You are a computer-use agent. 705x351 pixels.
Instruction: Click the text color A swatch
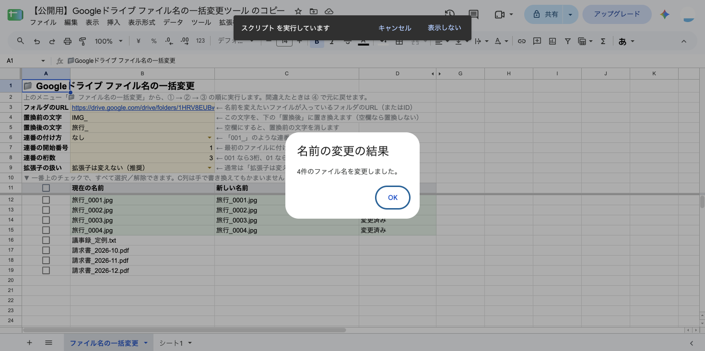pyautogui.click(x=364, y=42)
